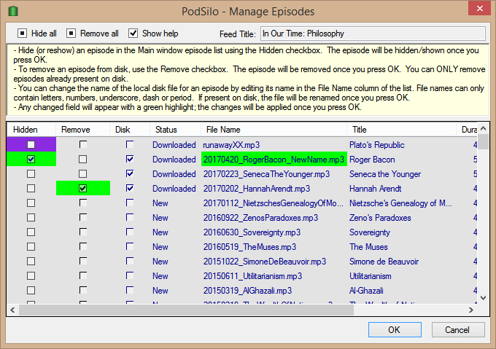Image resolution: width=496 pixels, height=349 pixels.
Task: Uncheck the Show help checkbox
Action: [133, 34]
